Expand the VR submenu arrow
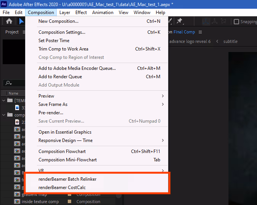 (x=163, y=170)
